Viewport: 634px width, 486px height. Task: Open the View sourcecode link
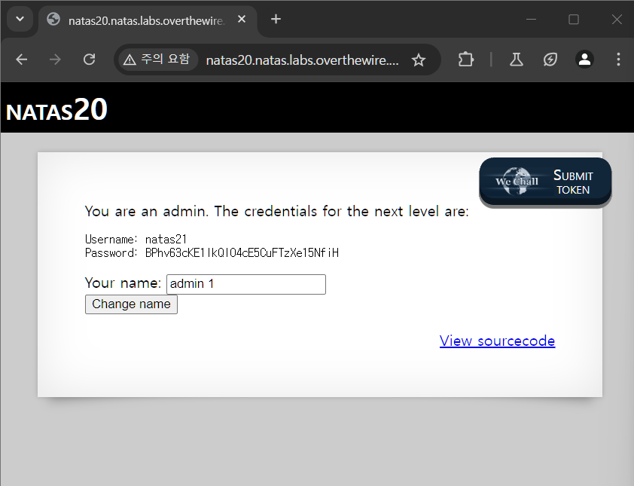click(x=497, y=341)
